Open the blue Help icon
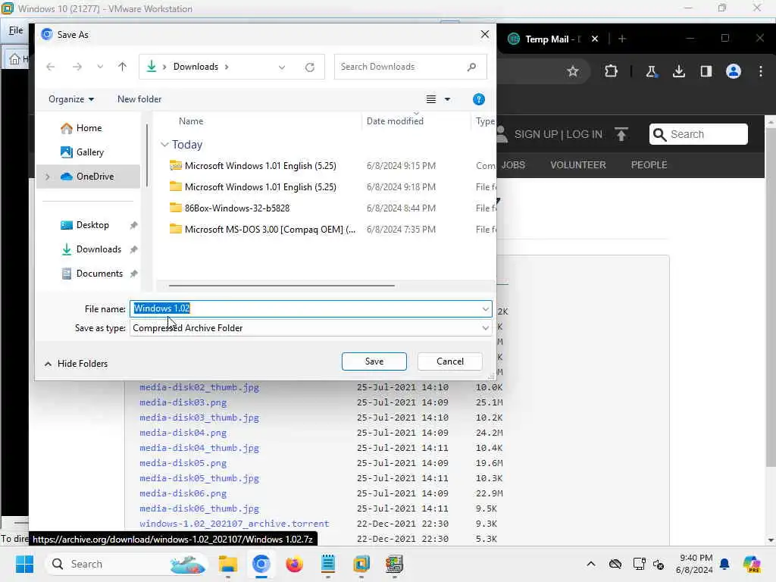776x582 pixels. click(479, 99)
